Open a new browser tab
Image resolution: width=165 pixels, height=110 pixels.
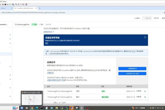tap(40, 8)
